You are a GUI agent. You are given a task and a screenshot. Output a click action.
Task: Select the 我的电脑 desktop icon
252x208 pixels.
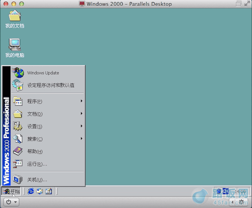(15, 48)
